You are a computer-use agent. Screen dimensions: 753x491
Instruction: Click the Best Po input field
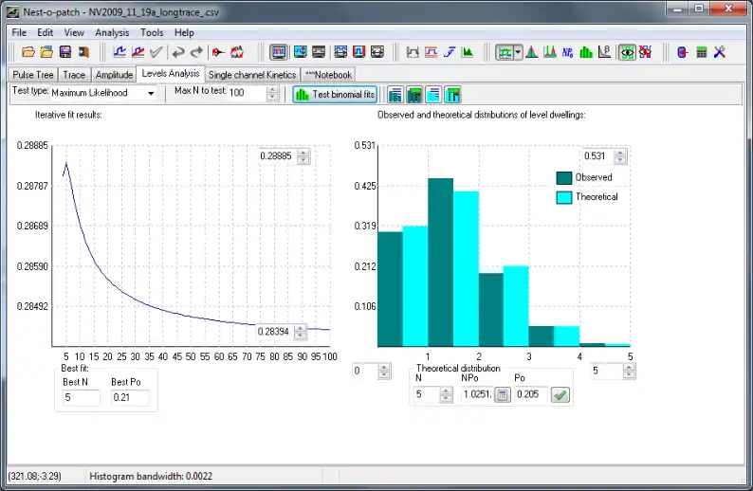(130, 397)
